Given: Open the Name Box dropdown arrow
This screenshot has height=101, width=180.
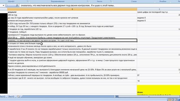Looking at the screenshot, I should 3,6.
